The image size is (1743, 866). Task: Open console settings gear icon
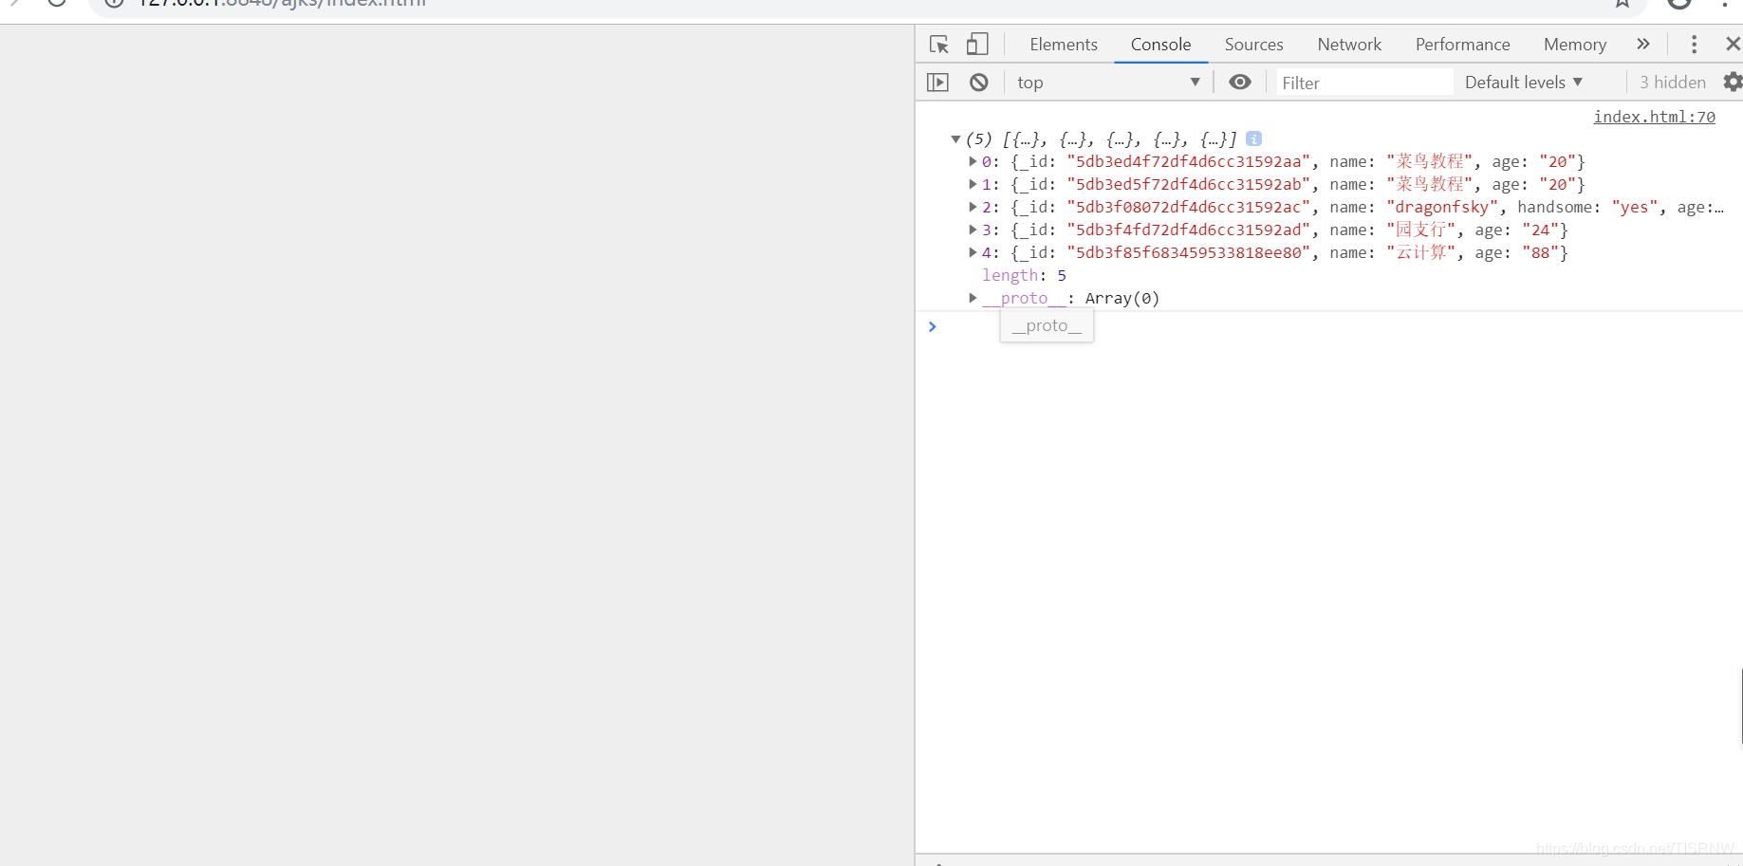[1733, 83]
